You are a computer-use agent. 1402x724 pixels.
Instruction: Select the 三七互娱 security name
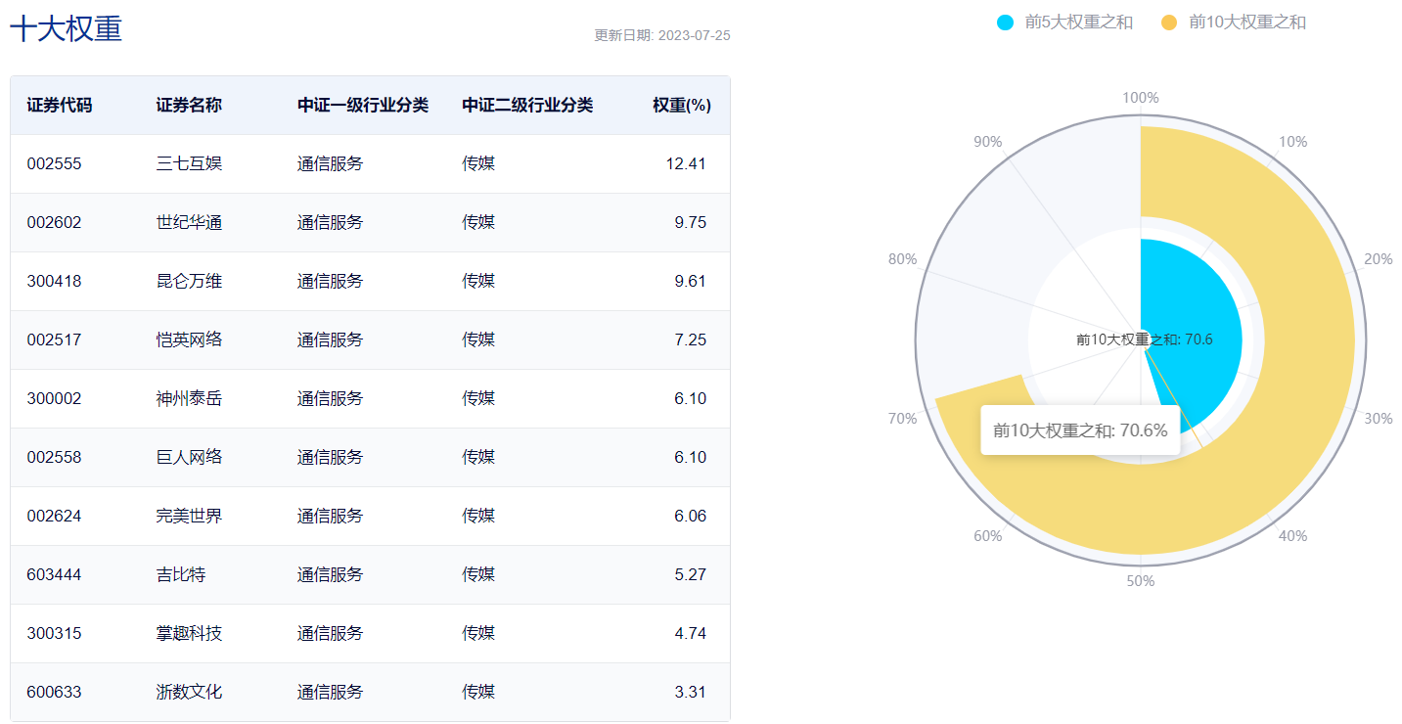[189, 163]
